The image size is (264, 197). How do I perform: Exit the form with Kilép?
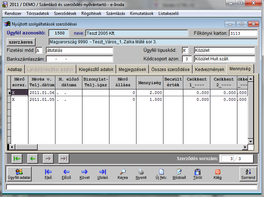pos(217,174)
